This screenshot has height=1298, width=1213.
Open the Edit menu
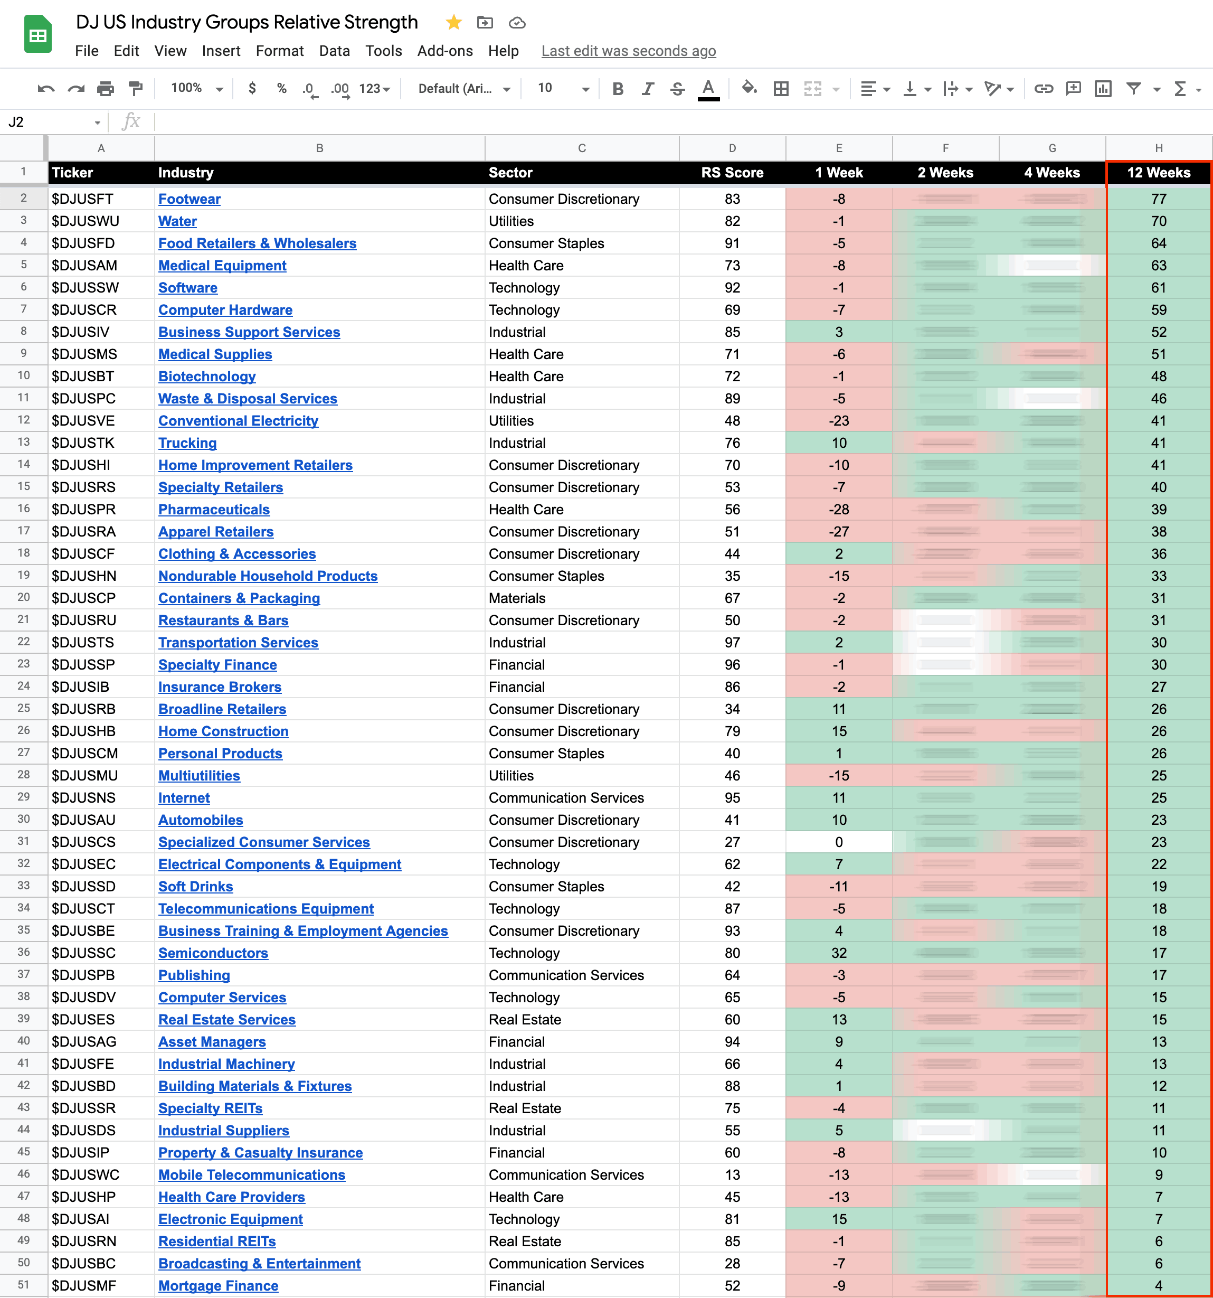(x=126, y=51)
